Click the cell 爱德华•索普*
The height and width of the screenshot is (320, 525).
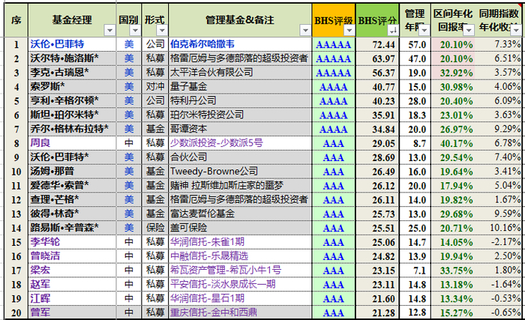[72, 185]
